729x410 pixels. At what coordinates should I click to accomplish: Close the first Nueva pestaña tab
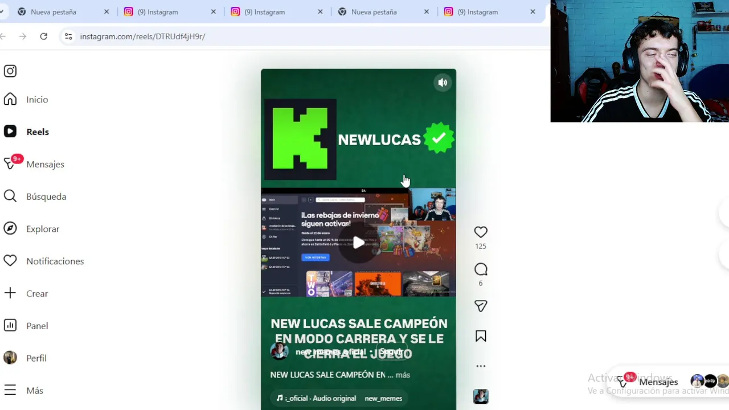pos(106,11)
